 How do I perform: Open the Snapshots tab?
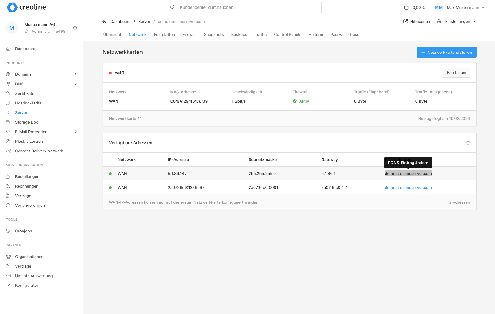pos(214,35)
